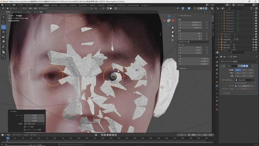
Task: Open the Modifier wrench properties tab
Action: [217, 86]
